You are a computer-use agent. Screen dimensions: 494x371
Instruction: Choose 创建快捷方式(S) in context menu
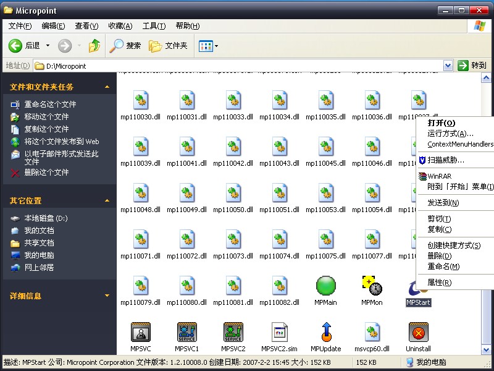tap(454, 245)
